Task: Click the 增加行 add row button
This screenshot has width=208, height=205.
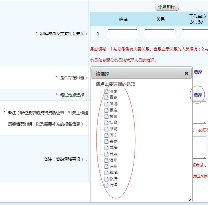Action: 167,7
